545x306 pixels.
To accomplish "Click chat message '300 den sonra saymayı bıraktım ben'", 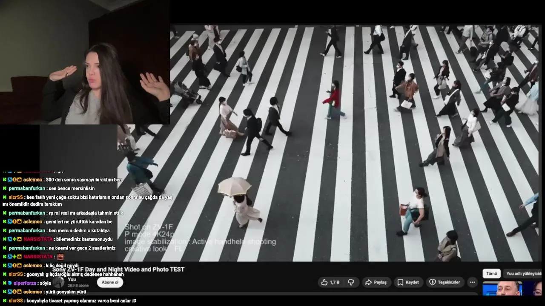I will [83, 180].
